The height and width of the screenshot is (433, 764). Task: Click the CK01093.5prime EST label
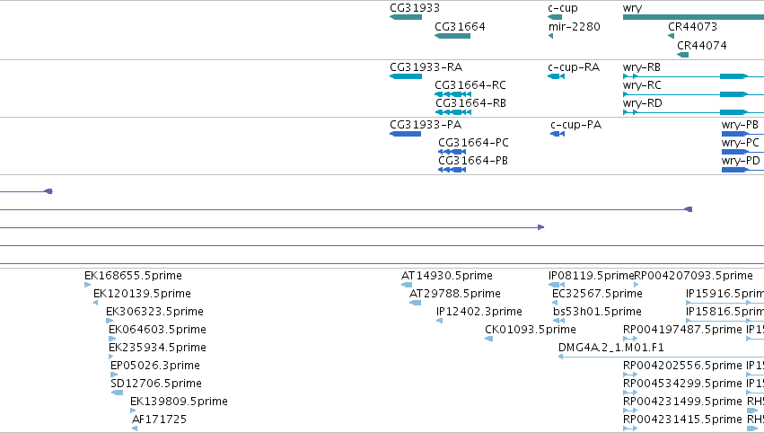(x=530, y=330)
